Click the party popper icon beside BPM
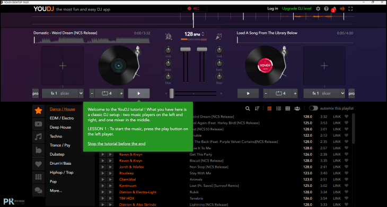The image size is (387, 207). coord(218,36)
